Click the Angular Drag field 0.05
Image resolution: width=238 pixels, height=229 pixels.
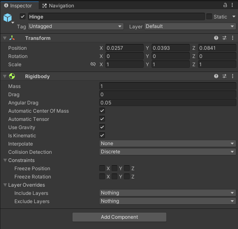168,102
